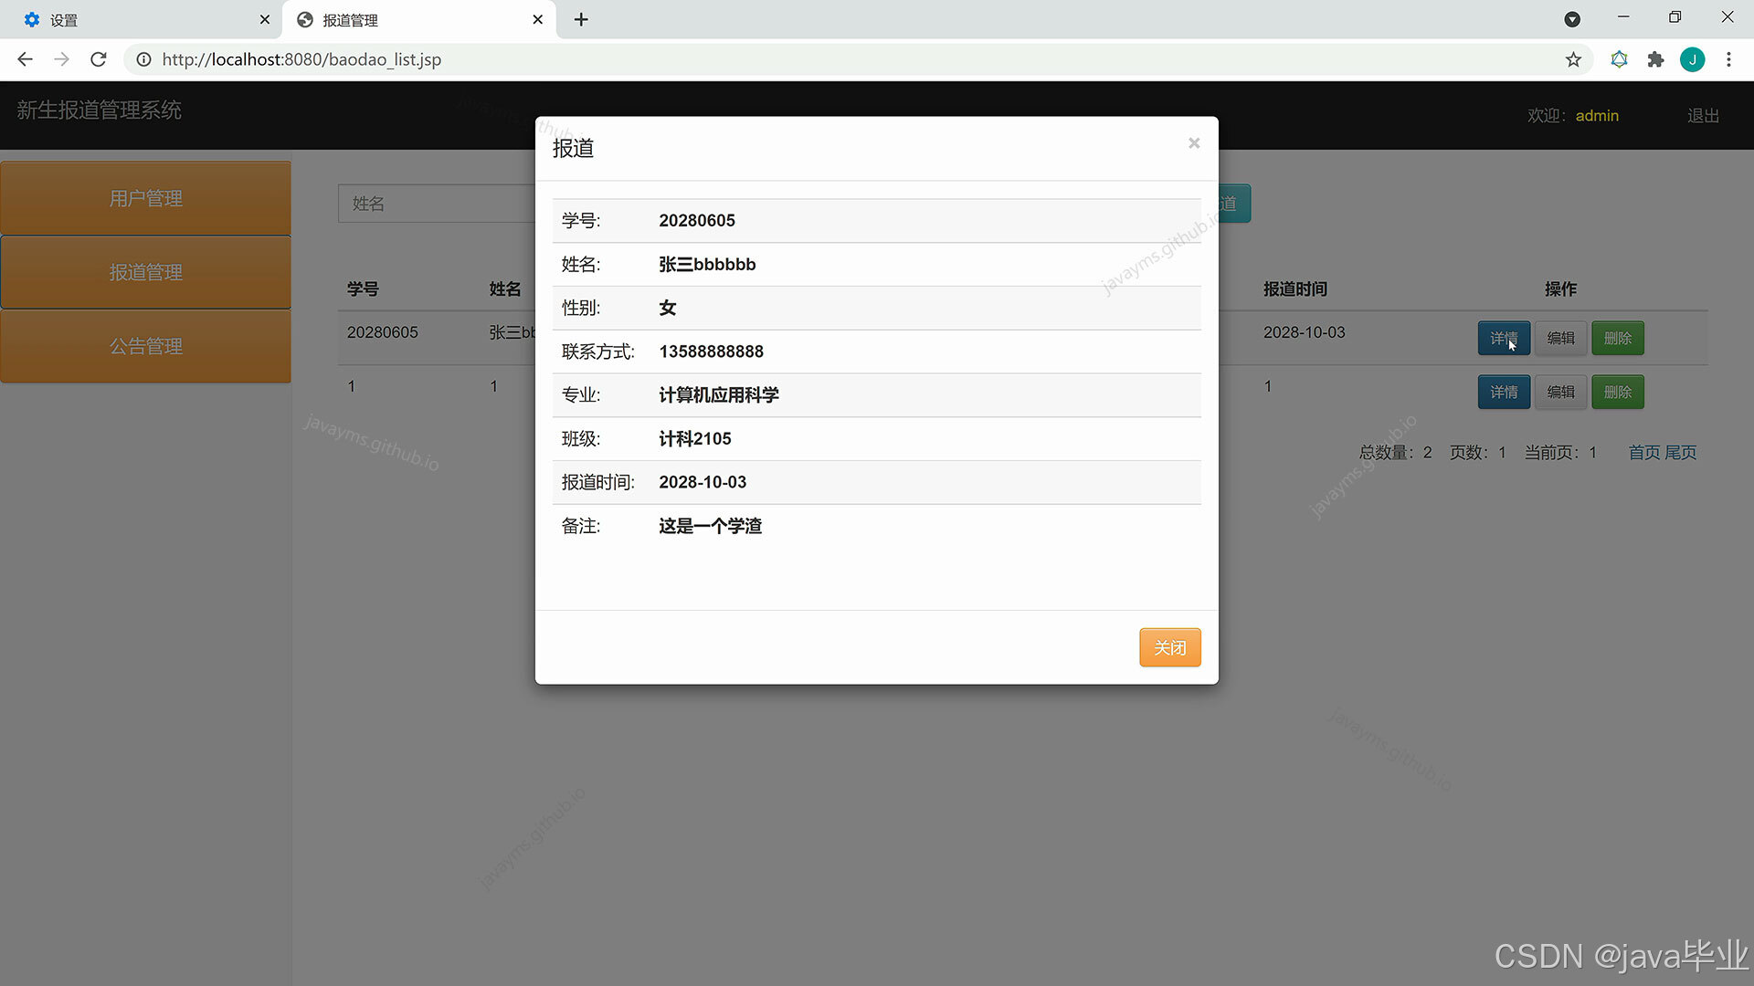The height and width of the screenshot is (986, 1754).
Task: Click the 退出 logout link
Action: click(1703, 116)
